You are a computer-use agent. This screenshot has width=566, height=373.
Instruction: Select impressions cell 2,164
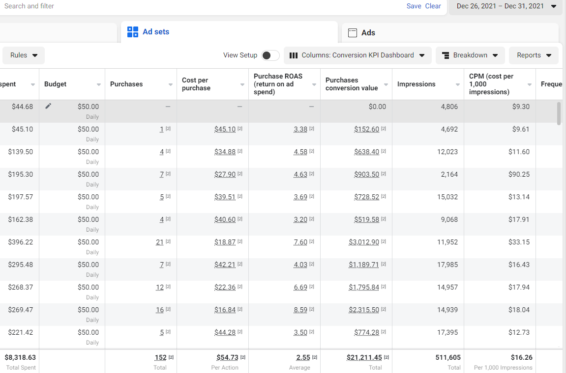pos(449,174)
